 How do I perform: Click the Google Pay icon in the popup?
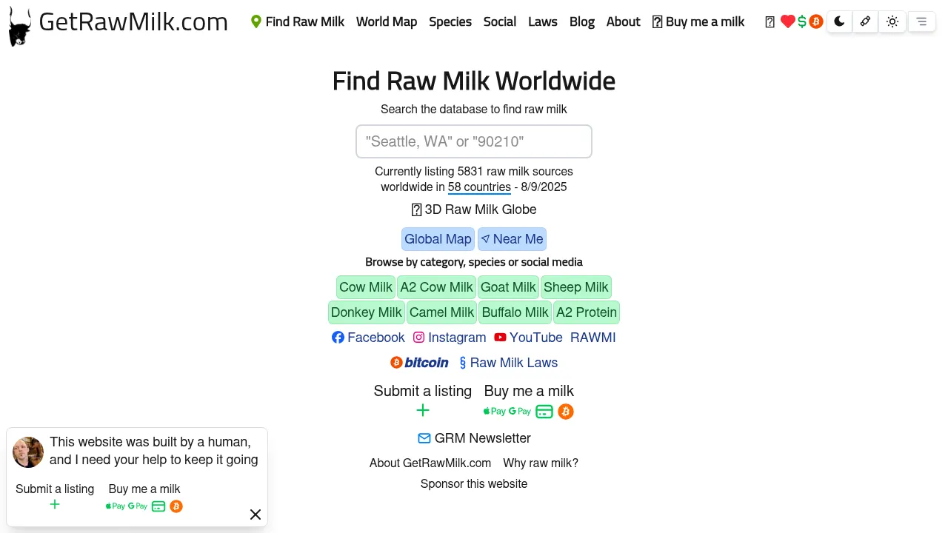(x=138, y=506)
